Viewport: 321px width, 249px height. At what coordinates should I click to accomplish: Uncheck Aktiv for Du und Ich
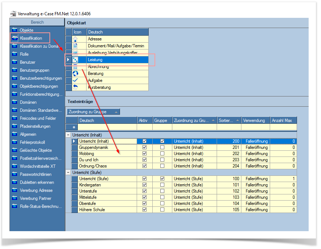pyautogui.click(x=145, y=160)
